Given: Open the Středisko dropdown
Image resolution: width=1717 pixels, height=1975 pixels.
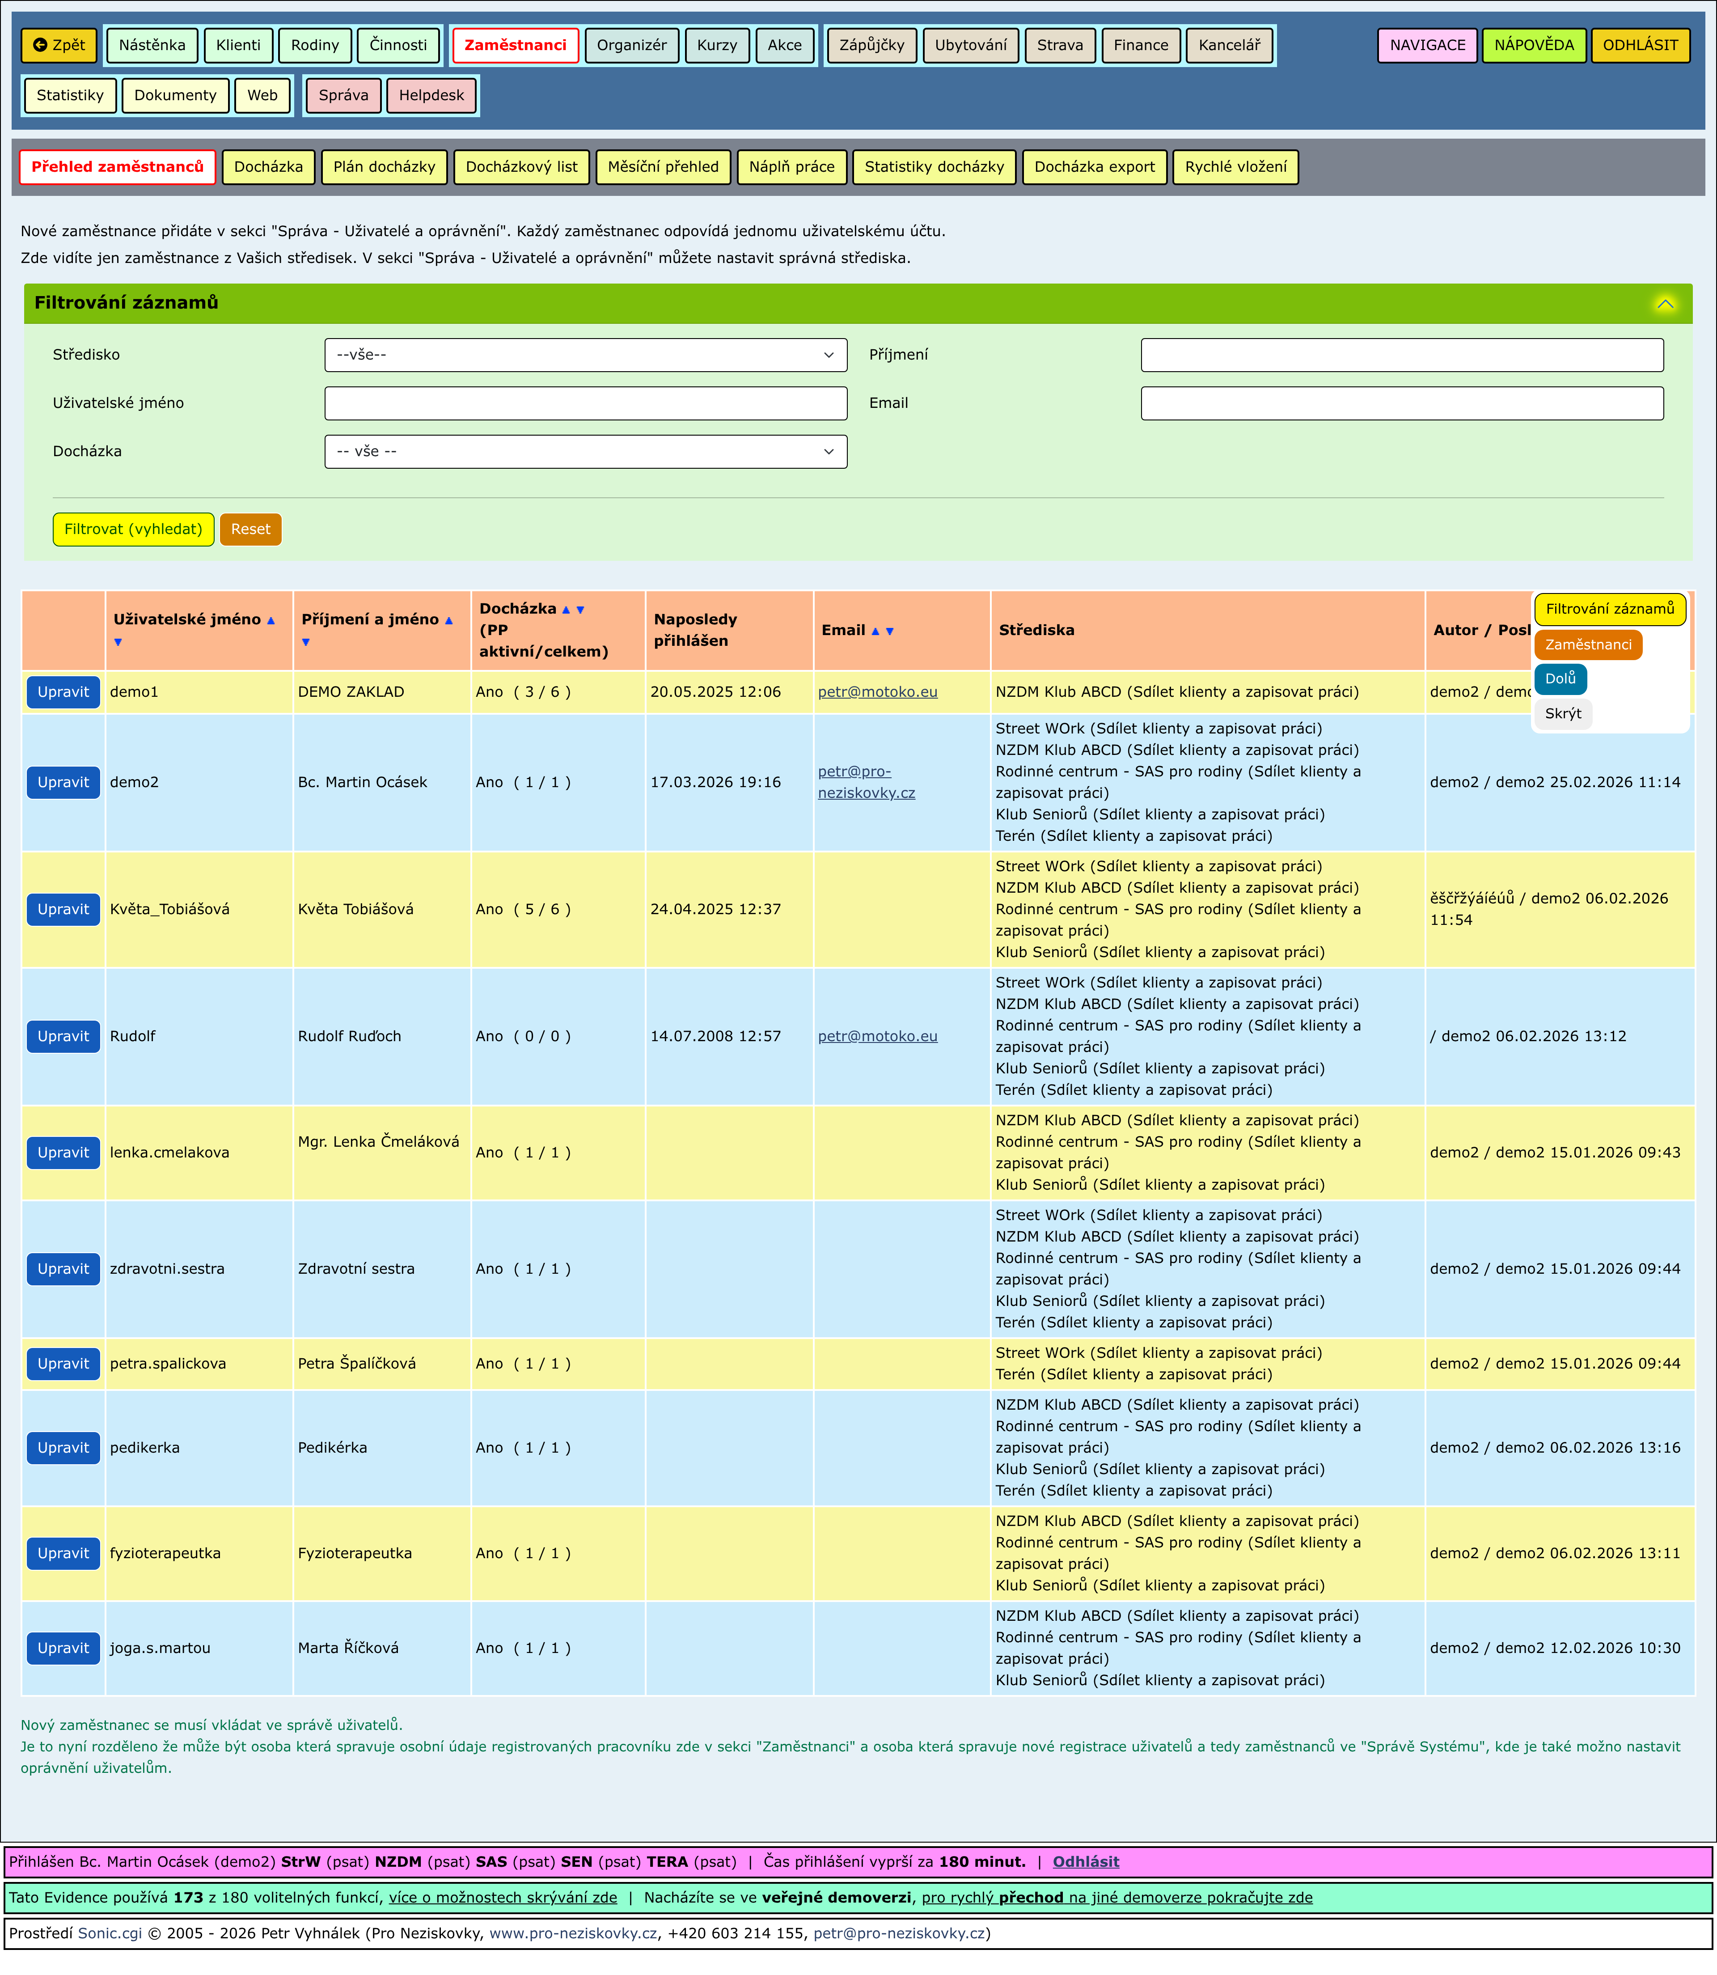Looking at the screenshot, I should coord(585,355).
